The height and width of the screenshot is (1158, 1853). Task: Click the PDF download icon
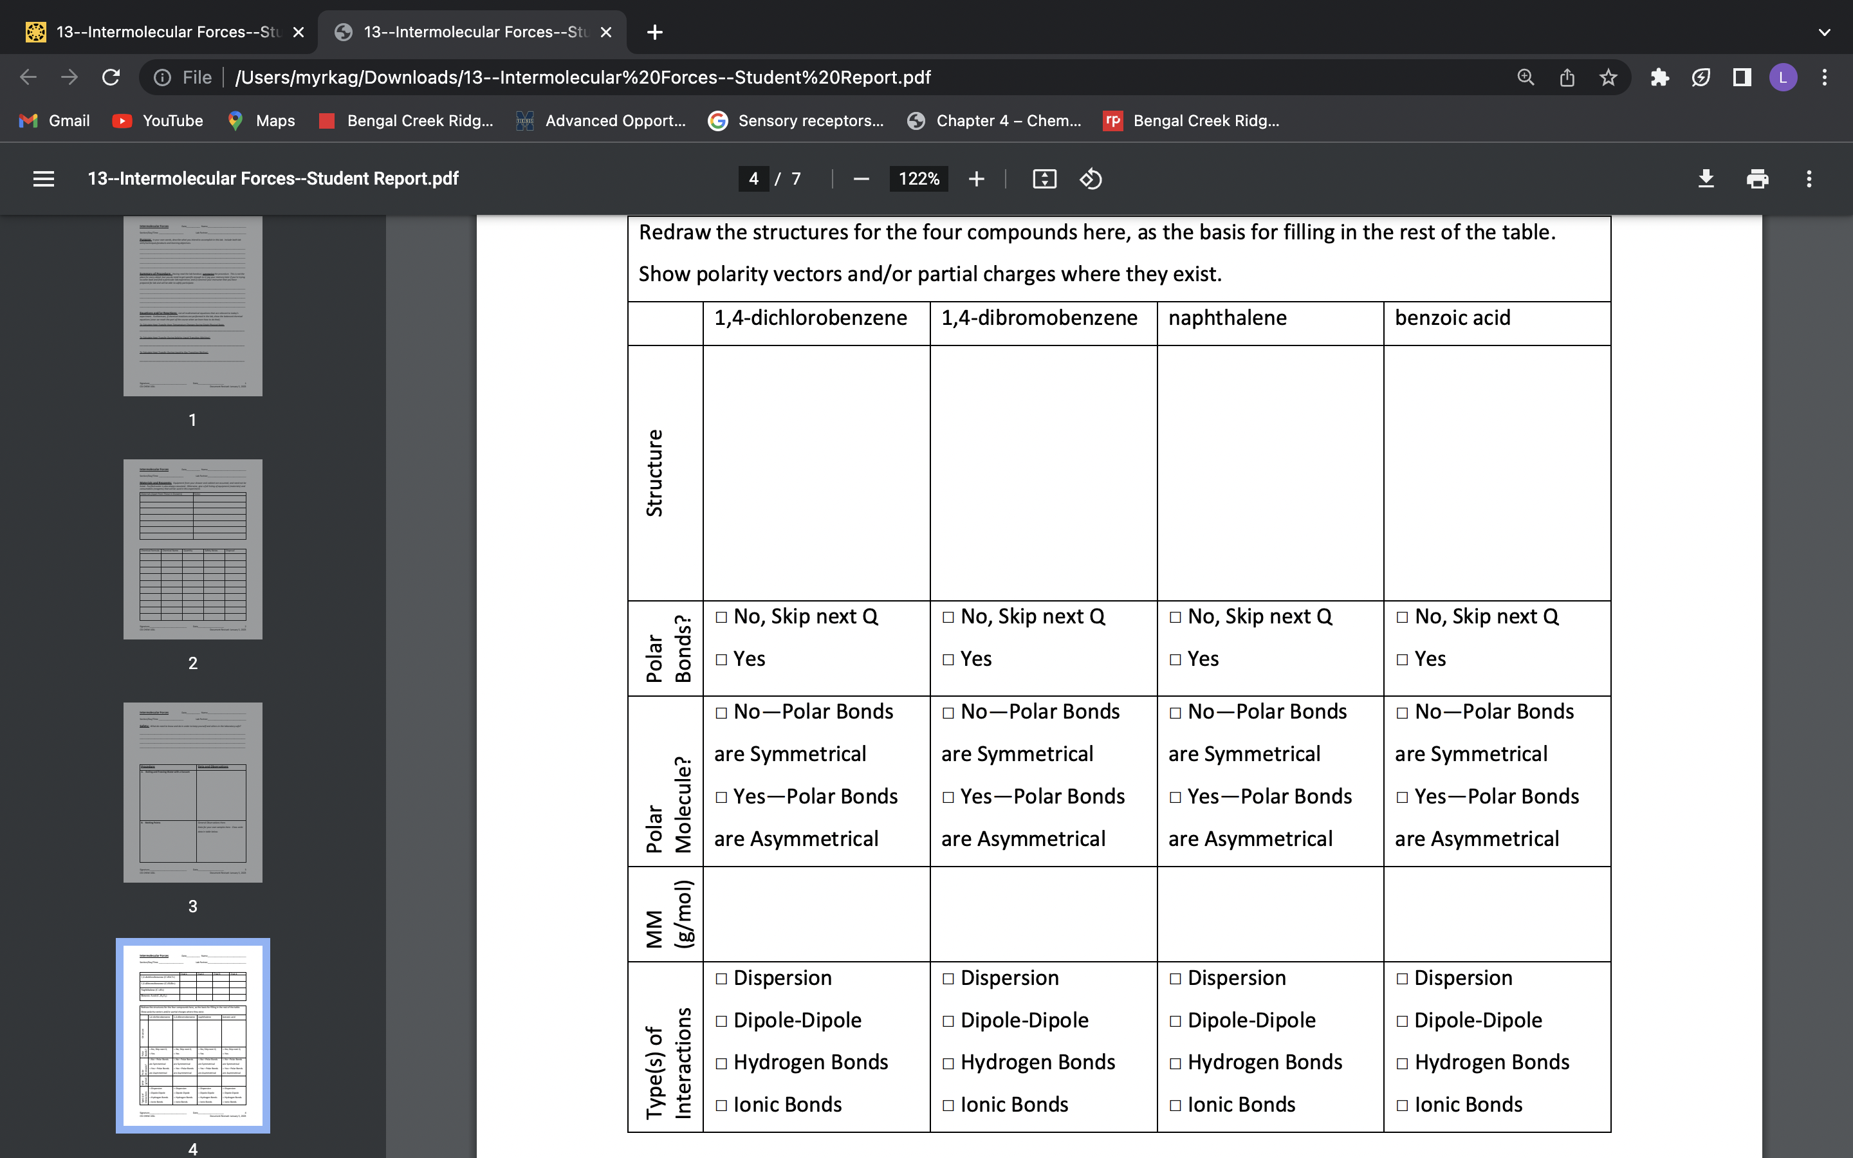click(x=1705, y=178)
